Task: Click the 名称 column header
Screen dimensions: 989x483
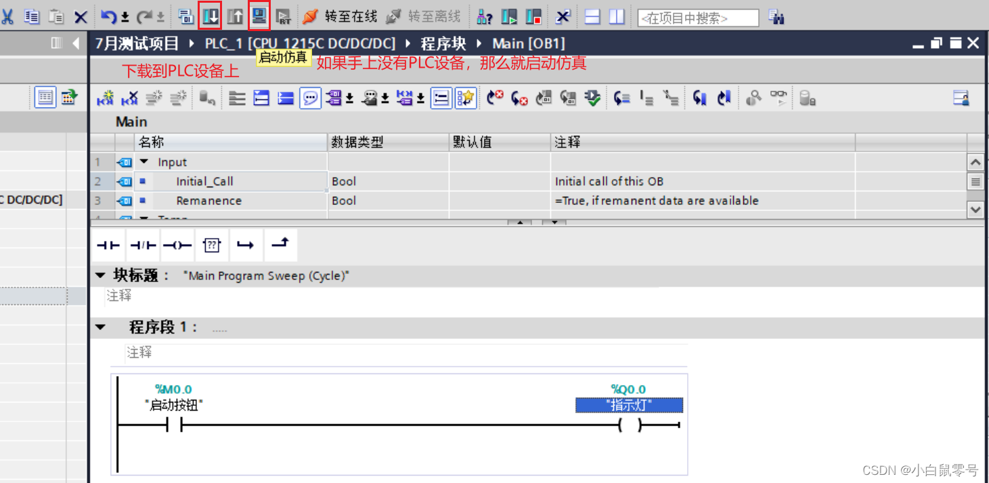Action: coord(232,142)
